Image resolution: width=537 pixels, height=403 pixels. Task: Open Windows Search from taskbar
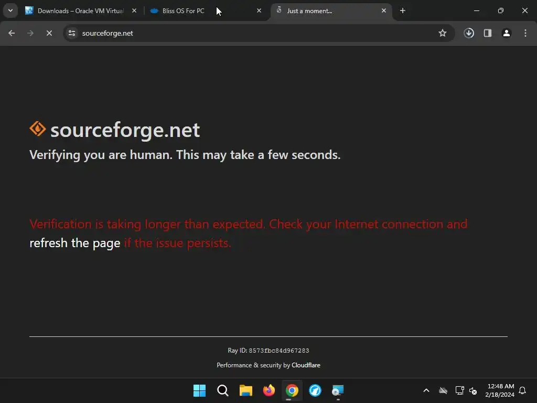222,390
